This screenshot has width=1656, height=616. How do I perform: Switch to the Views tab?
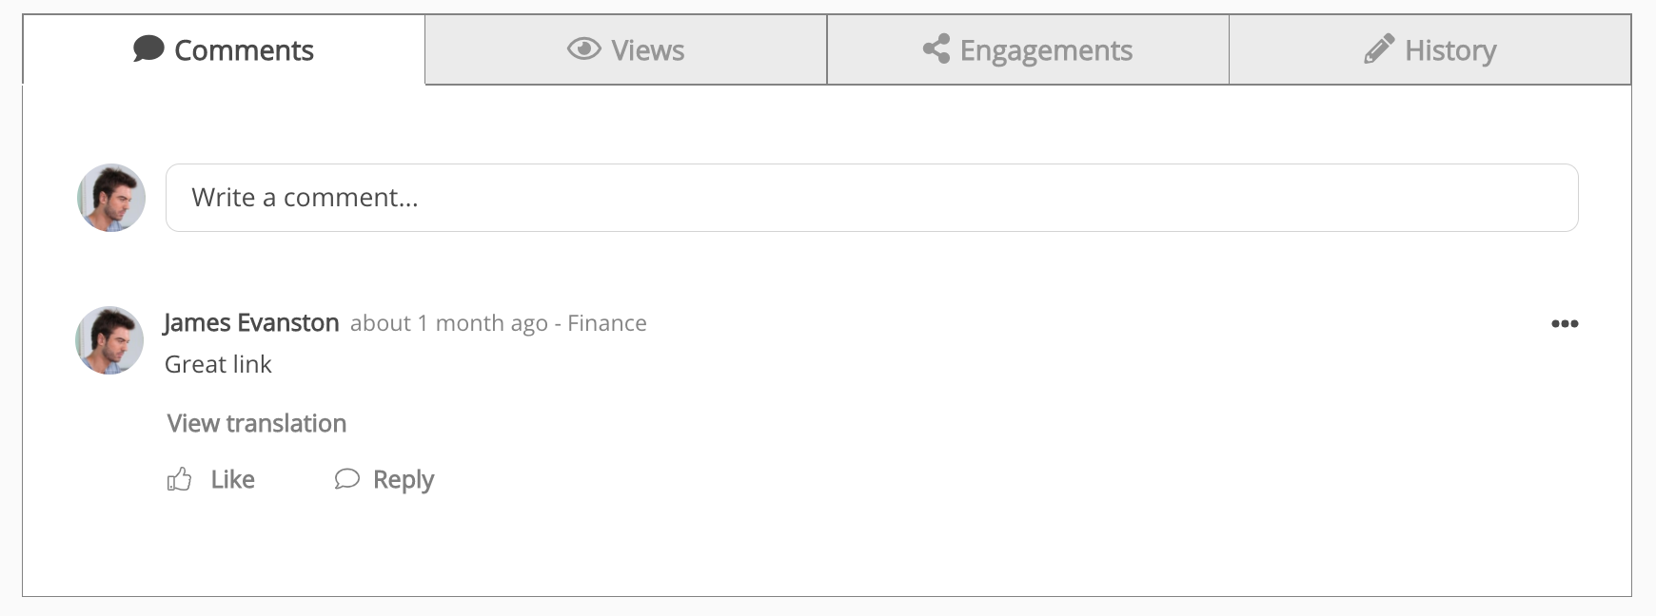click(x=626, y=49)
